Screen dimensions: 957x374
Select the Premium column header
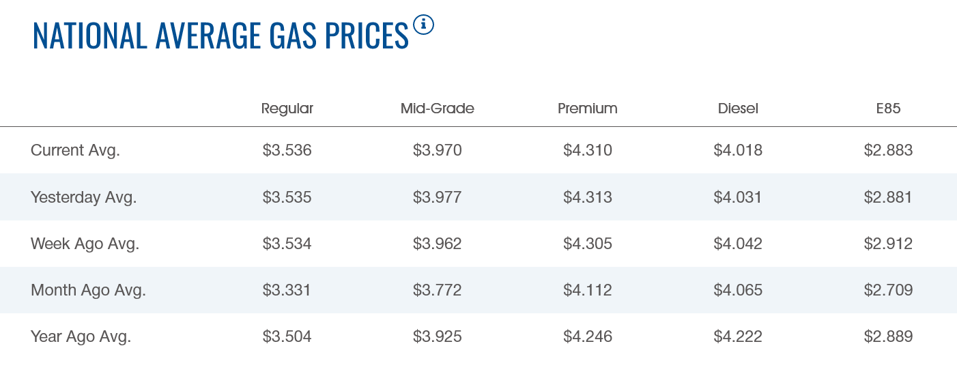(x=588, y=109)
